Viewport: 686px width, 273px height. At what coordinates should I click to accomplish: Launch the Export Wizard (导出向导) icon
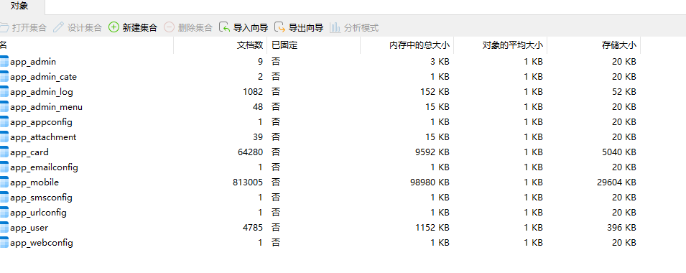click(x=279, y=27)
